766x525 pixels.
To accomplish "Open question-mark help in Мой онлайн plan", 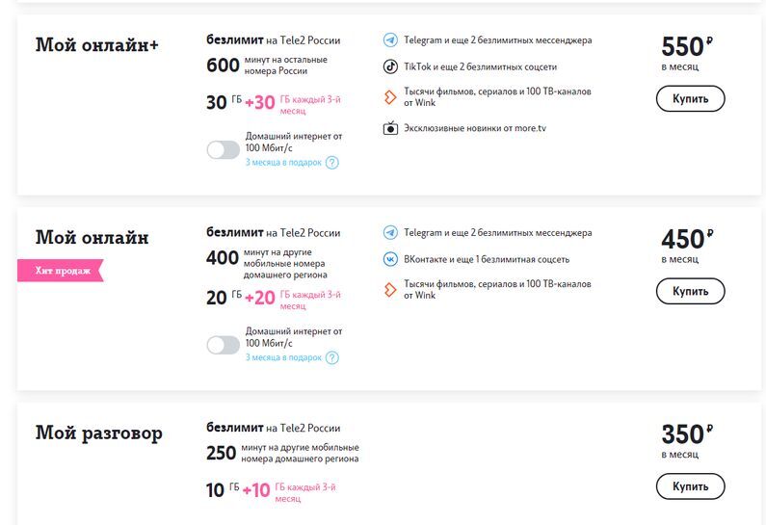I will (332, 357).
